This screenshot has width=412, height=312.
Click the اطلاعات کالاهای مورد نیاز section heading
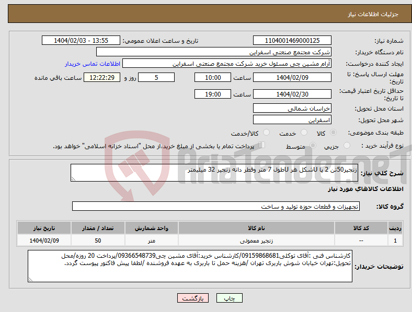click(x=365, y=189)
